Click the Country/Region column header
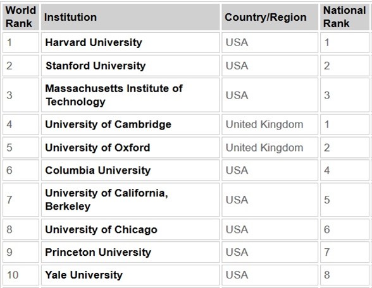The height and width of the screenshot is (288, 372). click(x=270, y=17)
